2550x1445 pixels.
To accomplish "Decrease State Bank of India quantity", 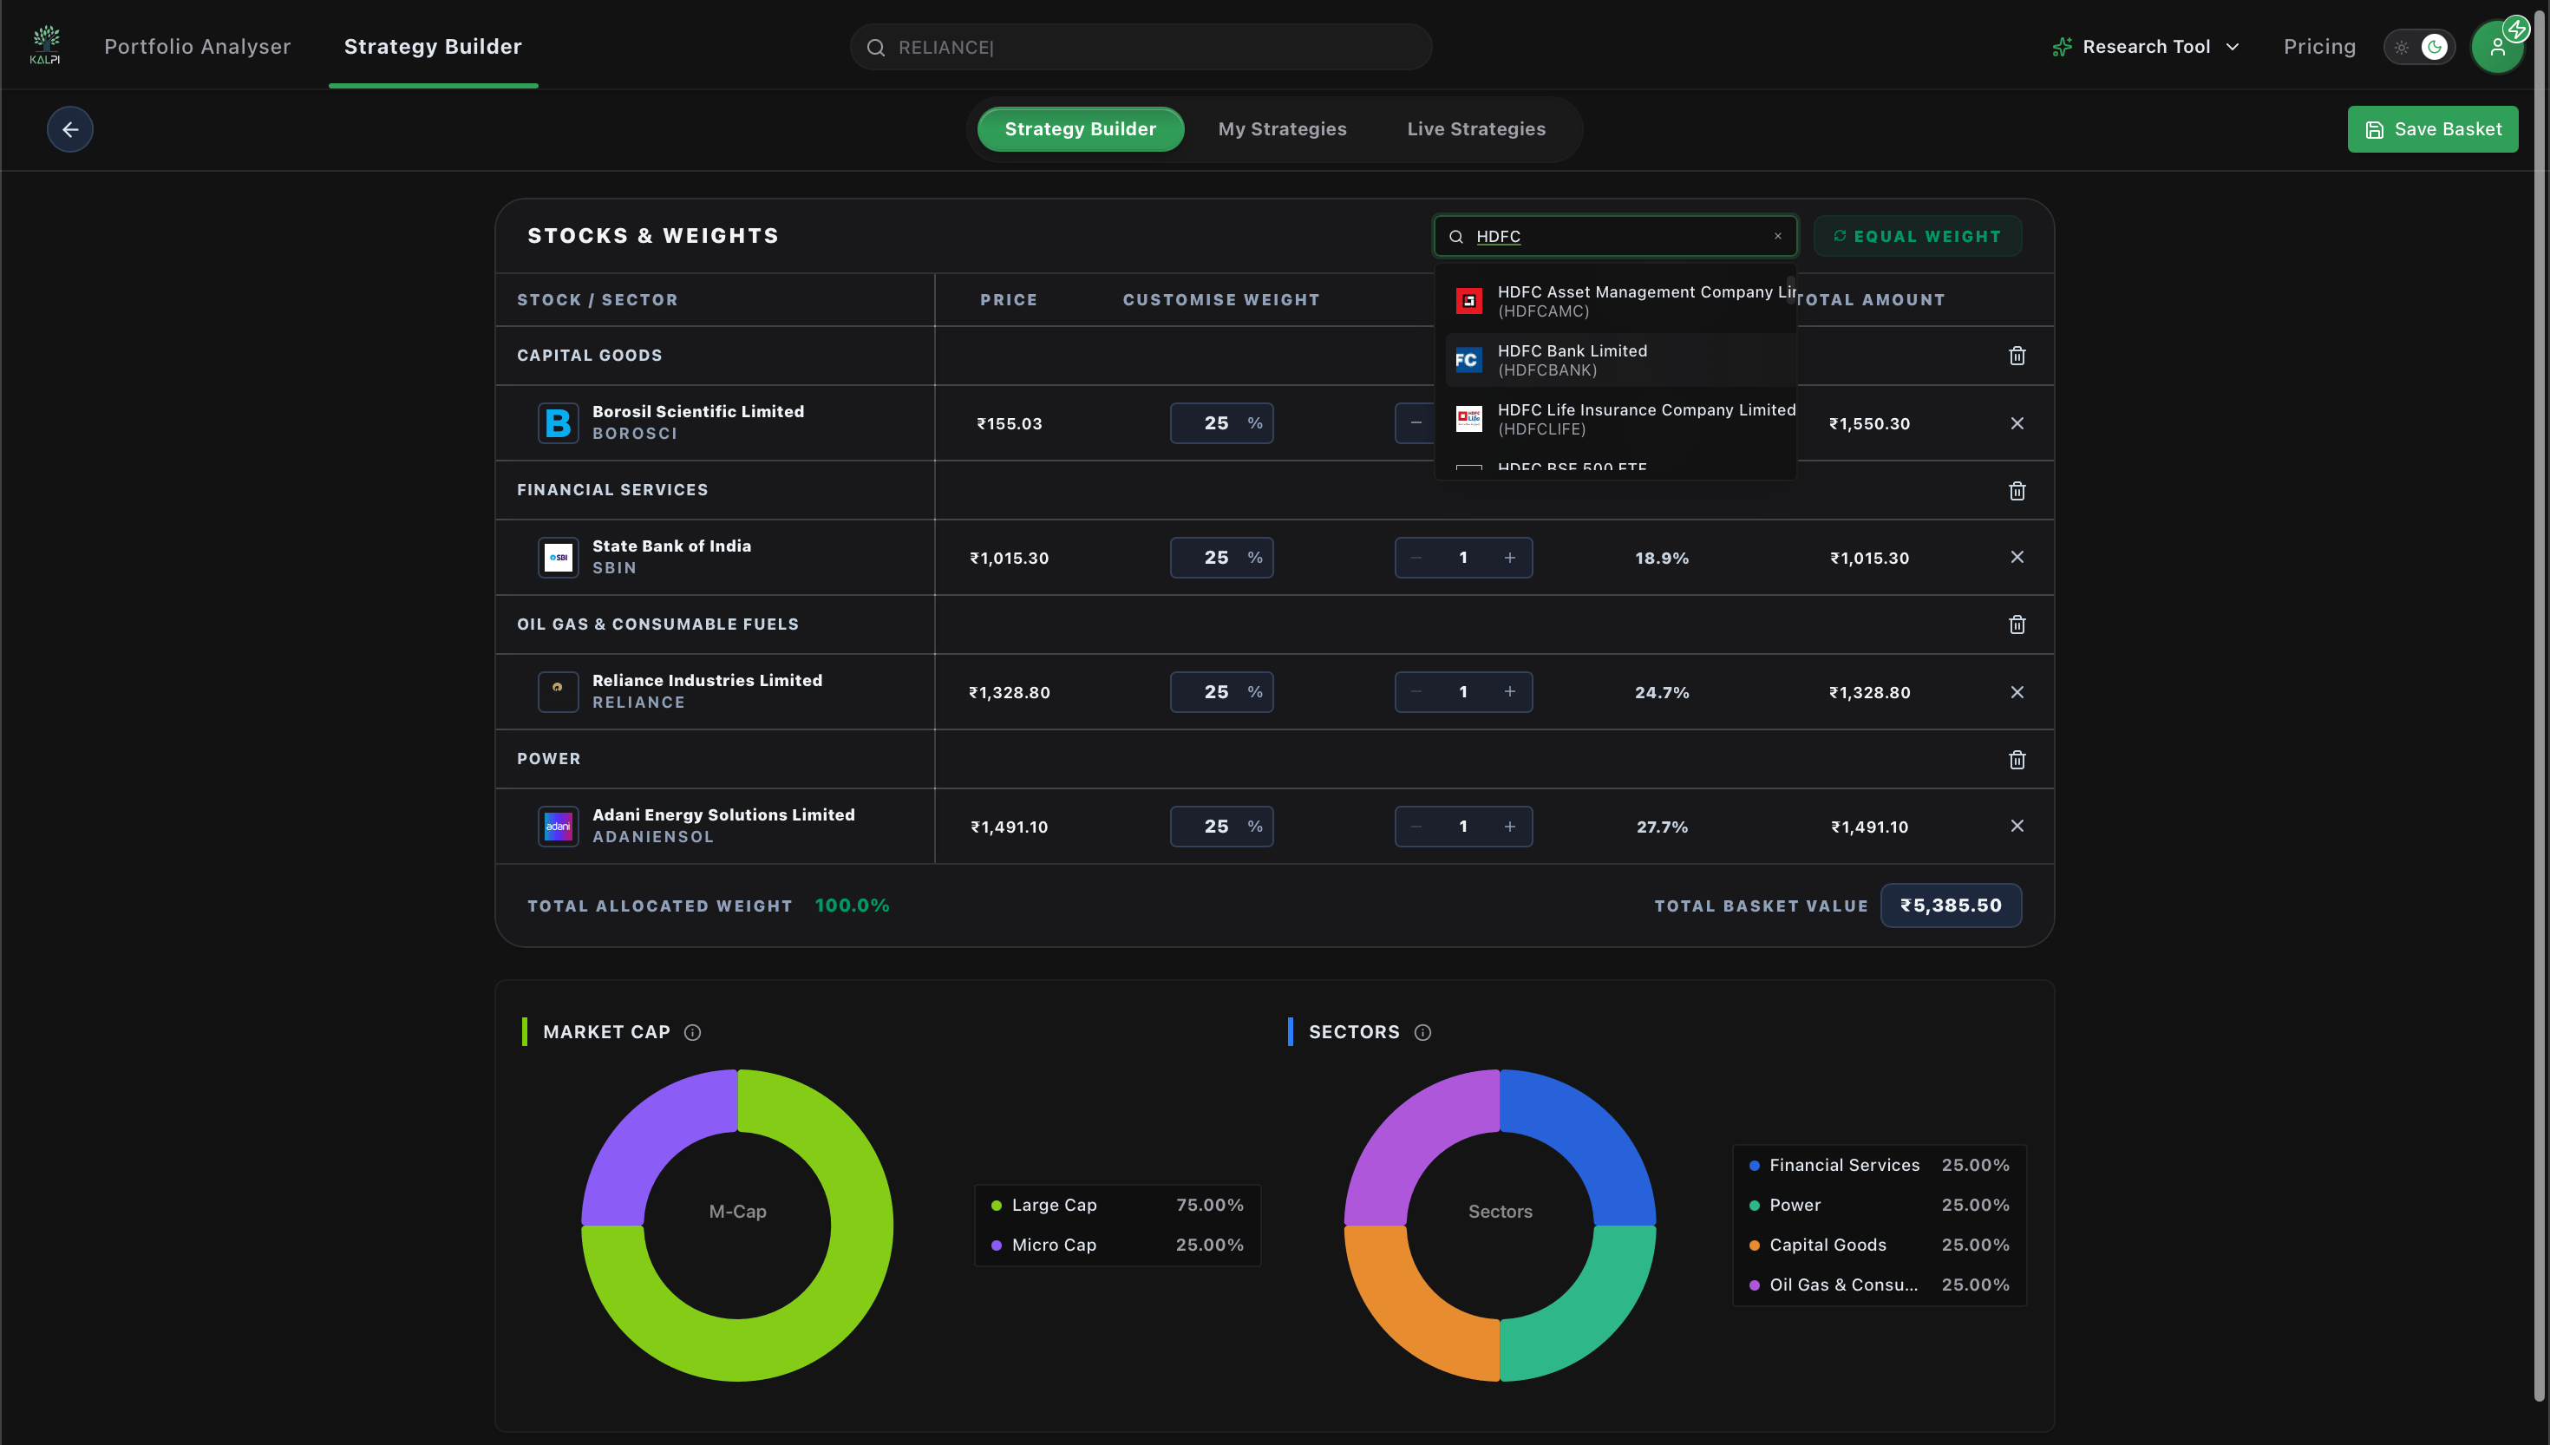I will click(x=1416, y=558).
